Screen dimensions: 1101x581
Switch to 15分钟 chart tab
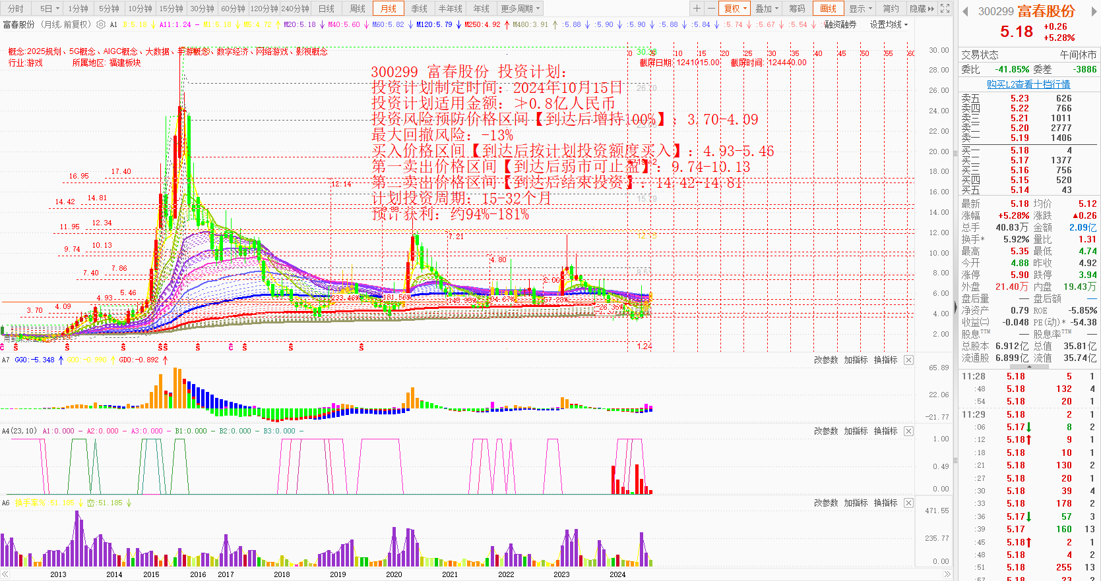point(171,9)
